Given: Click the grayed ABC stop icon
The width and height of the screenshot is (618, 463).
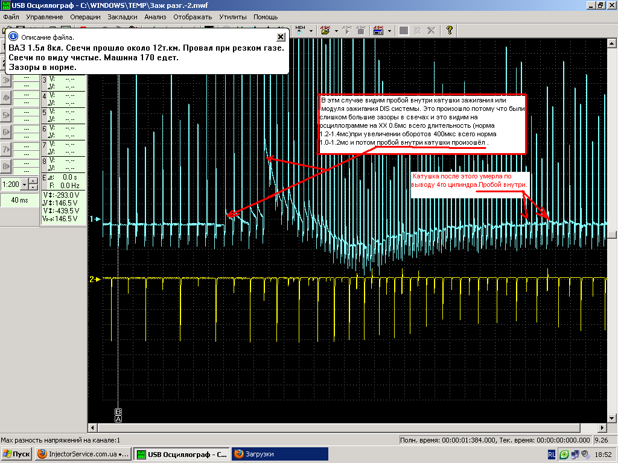Looking at the screenshot, I should (361, 30).
